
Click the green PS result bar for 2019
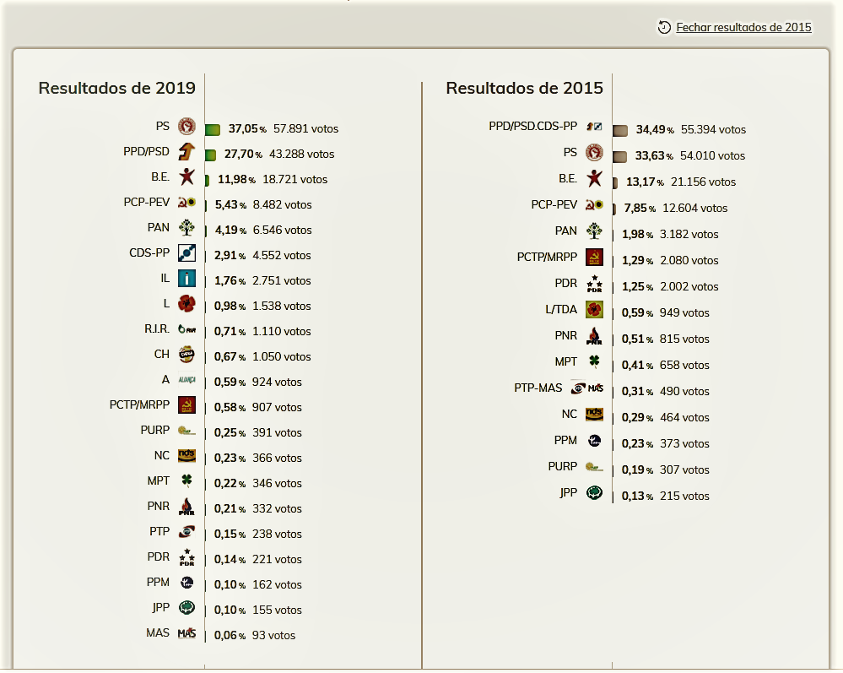[x=213, y=129]
